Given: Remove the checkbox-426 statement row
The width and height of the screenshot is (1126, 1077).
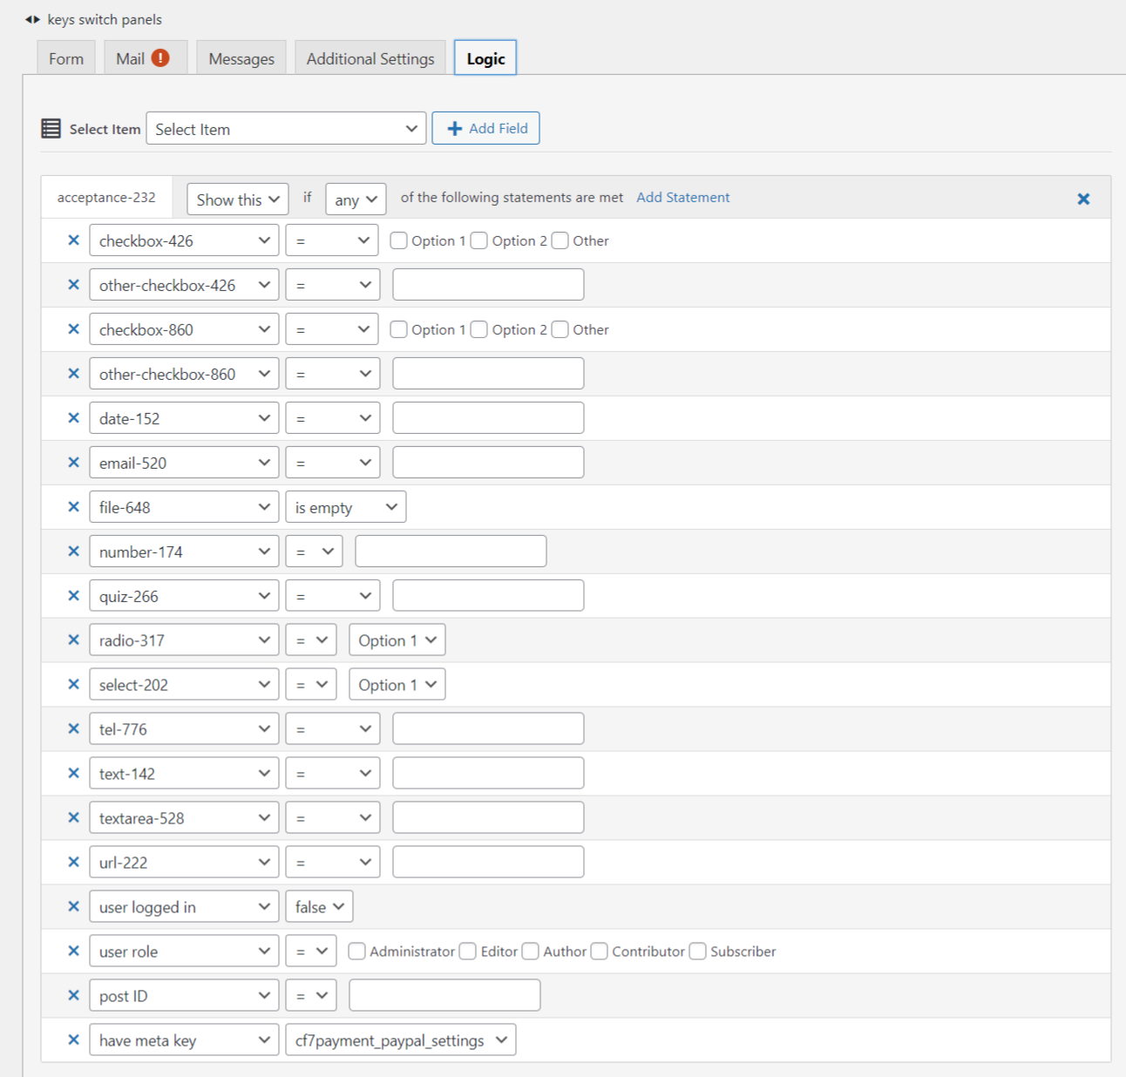Looking at the screenshot, I should pyautogui.click(x=73, y=240).
